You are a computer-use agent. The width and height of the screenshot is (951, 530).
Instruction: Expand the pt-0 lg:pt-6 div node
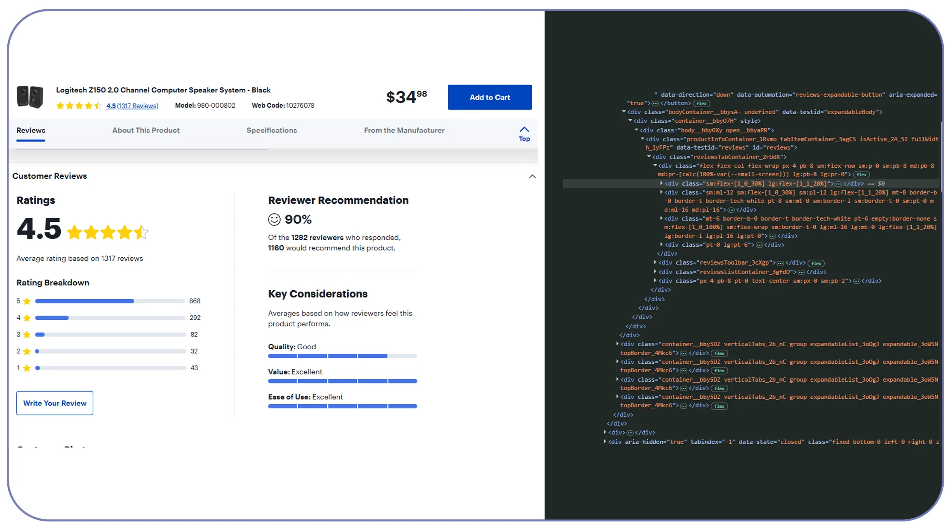(x=661, y=244)
